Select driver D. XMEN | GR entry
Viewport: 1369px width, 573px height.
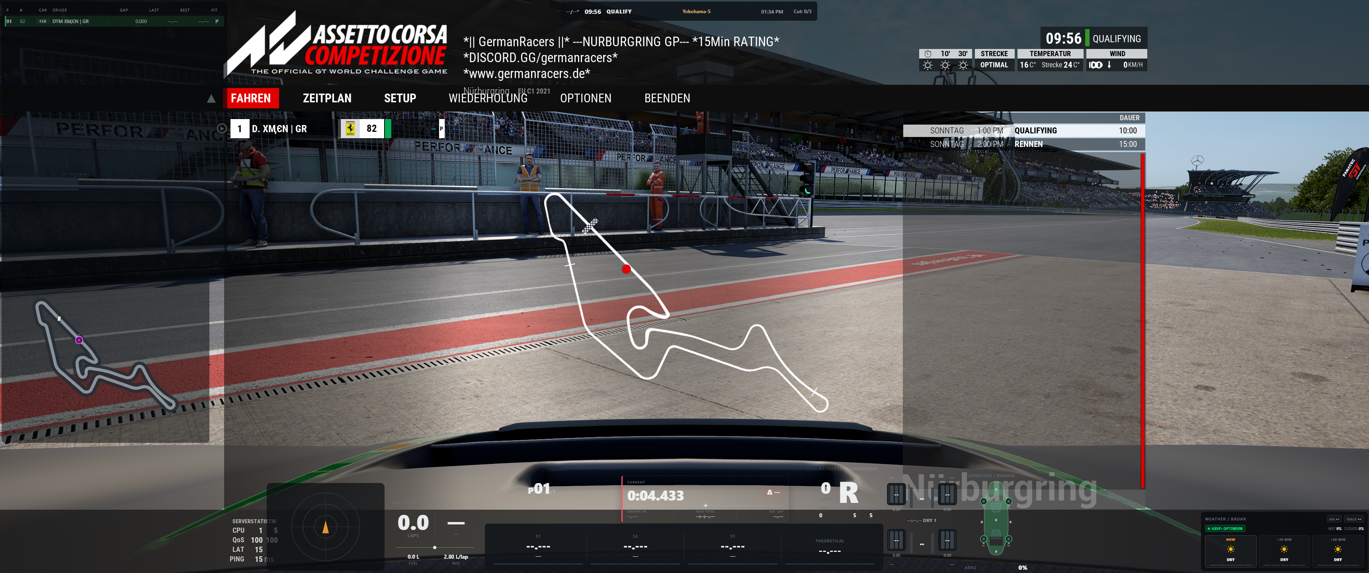pyautogui.click(x=279, y=129)
